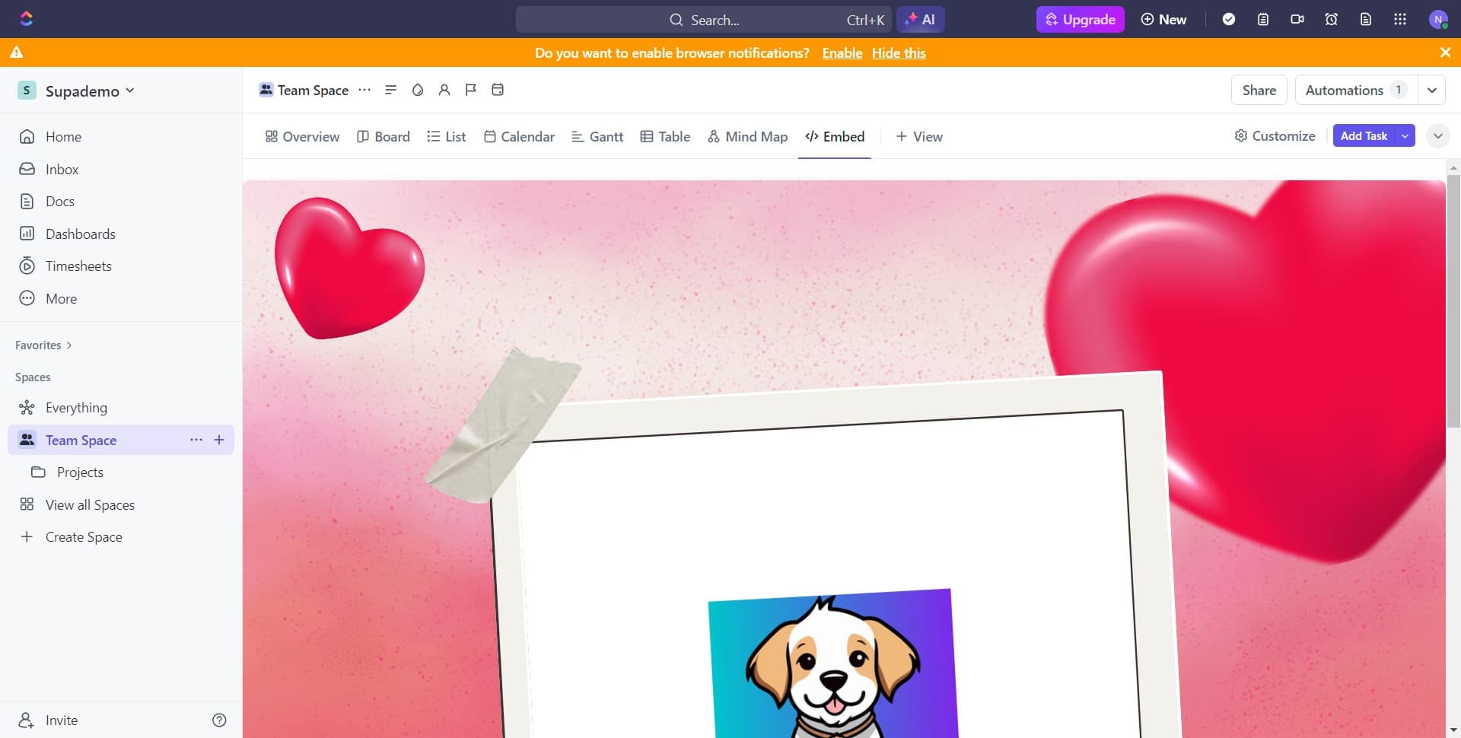This screenshot has height=738, width=1461.
Task: Expand the Automations chevron
Action: click(x=1431, y=90)
